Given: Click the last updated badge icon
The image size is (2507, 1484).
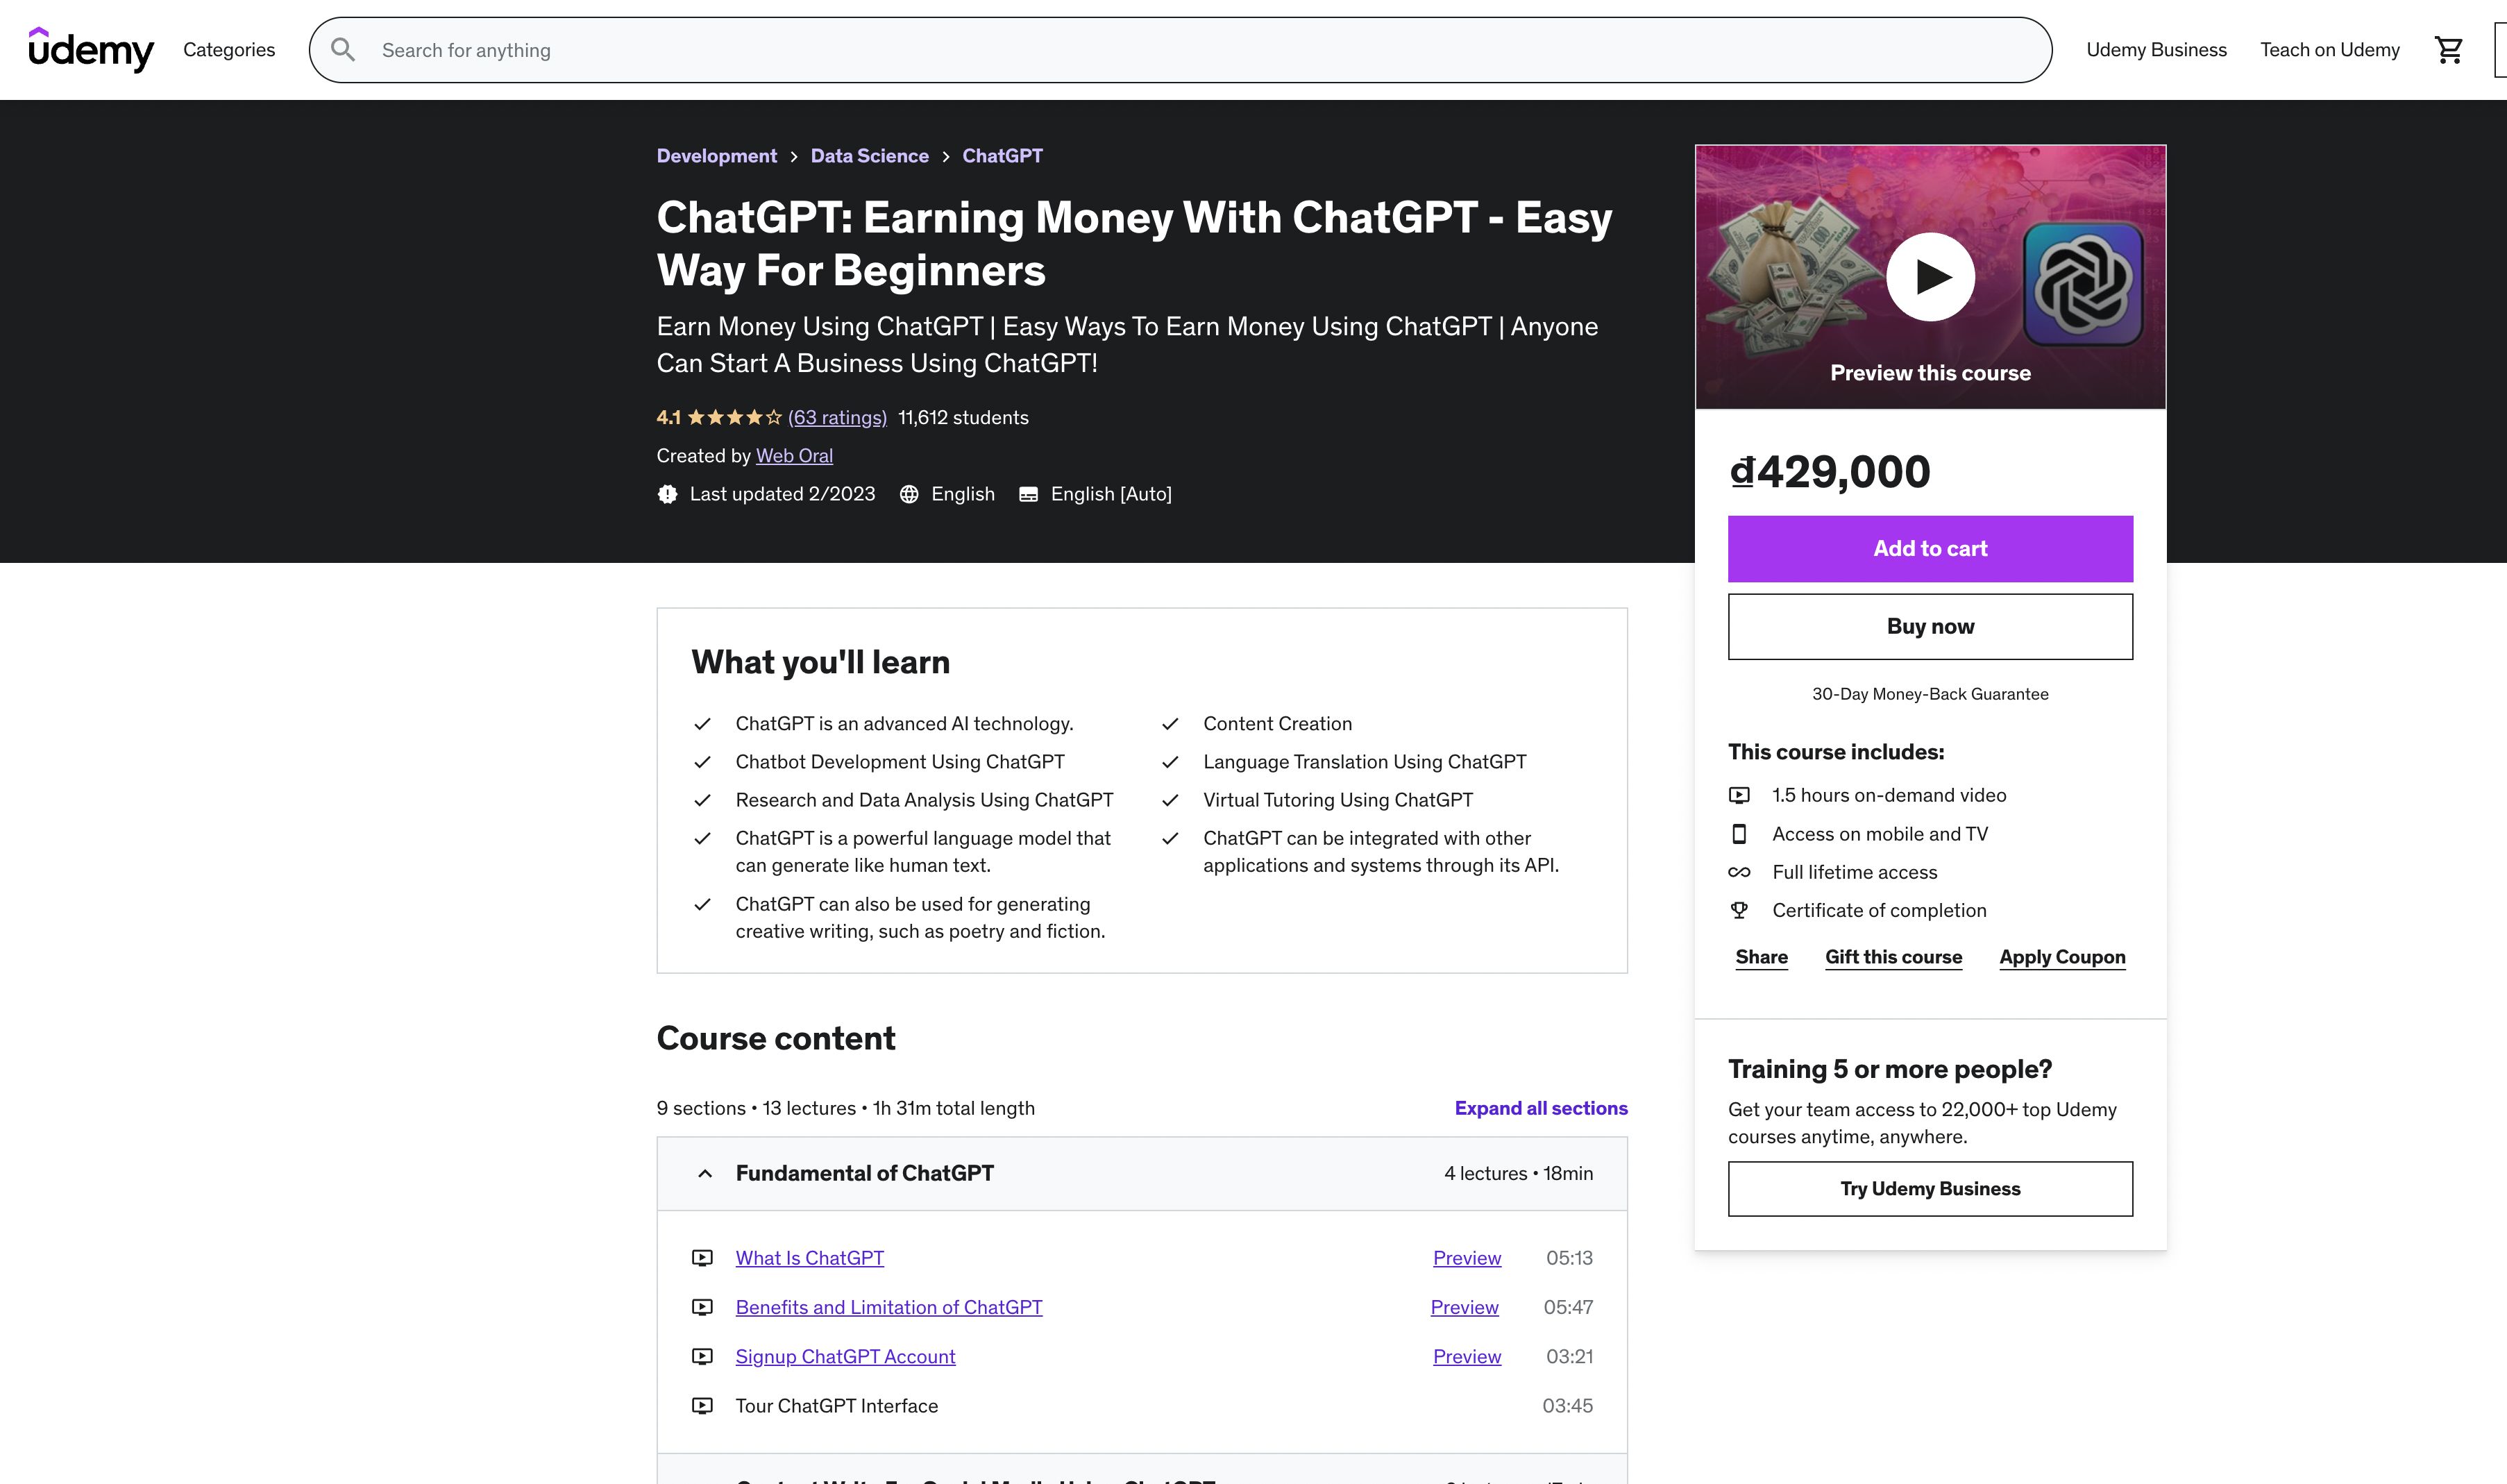Looking at the screenshot, I should (667, 494).
